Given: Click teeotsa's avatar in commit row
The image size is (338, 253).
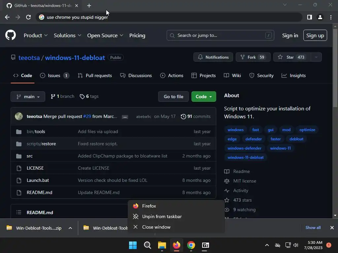Looking at the screenshot, I should tap(19, 116).
